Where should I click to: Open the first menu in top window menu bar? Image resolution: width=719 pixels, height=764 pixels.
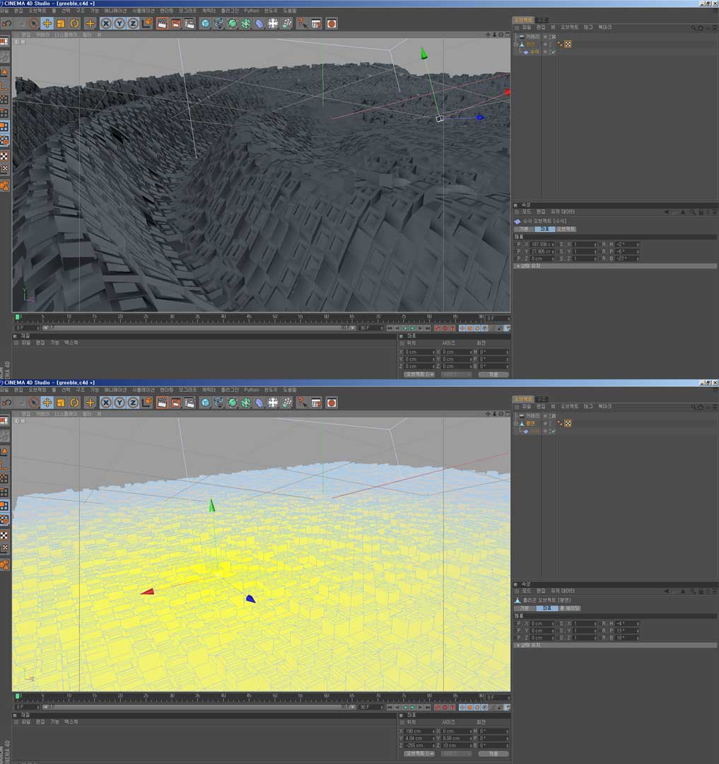[x=4, y=11]
